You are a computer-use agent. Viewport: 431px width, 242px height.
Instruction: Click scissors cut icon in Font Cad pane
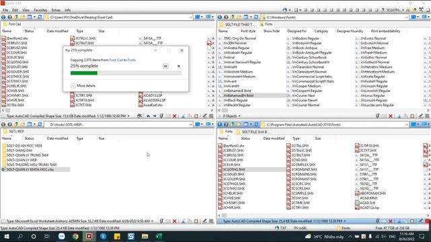point(183,116)
